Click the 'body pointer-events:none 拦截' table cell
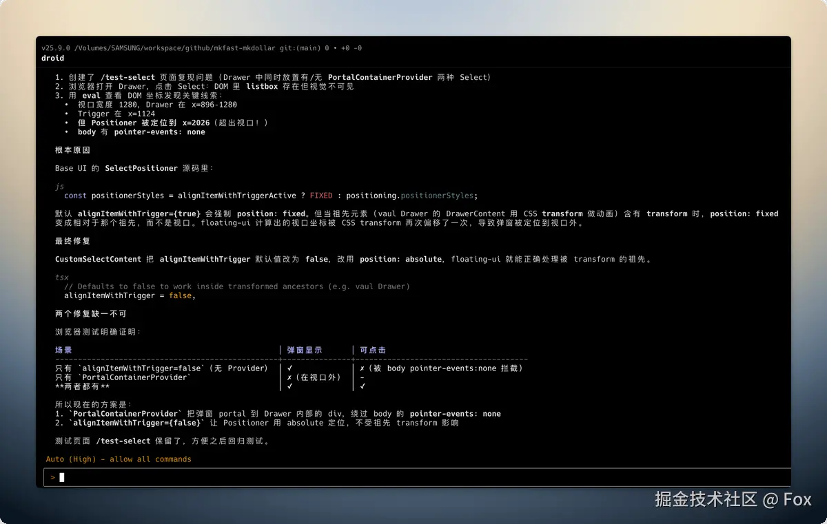The image size is (827, 524). [x=442, y=368]
